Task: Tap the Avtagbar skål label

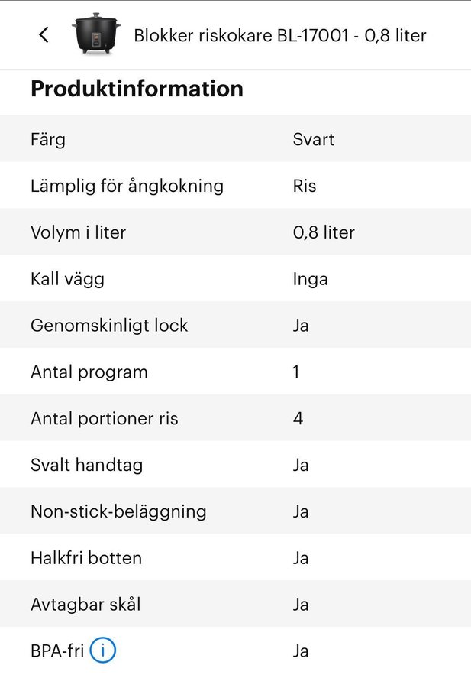Action: 85,605
